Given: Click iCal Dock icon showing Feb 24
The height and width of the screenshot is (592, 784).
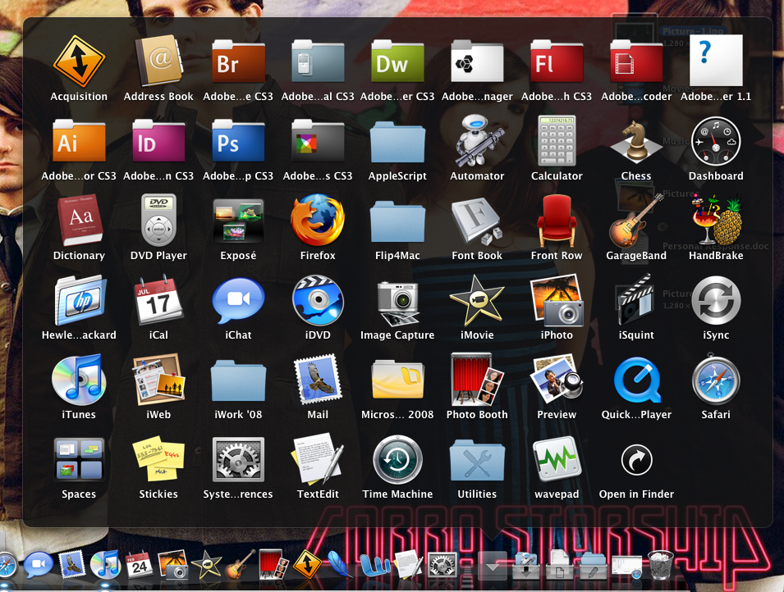Looking at the screenshot, I should tap(139, 564).
